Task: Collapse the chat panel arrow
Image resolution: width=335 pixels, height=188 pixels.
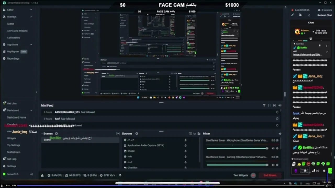Action: point(286,7)
